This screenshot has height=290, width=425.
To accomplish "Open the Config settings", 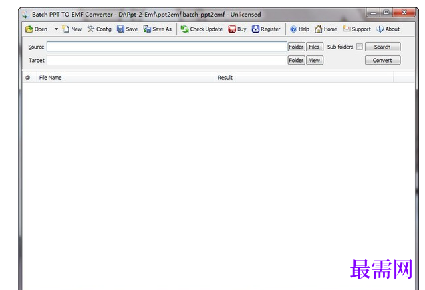I will 99,29.
